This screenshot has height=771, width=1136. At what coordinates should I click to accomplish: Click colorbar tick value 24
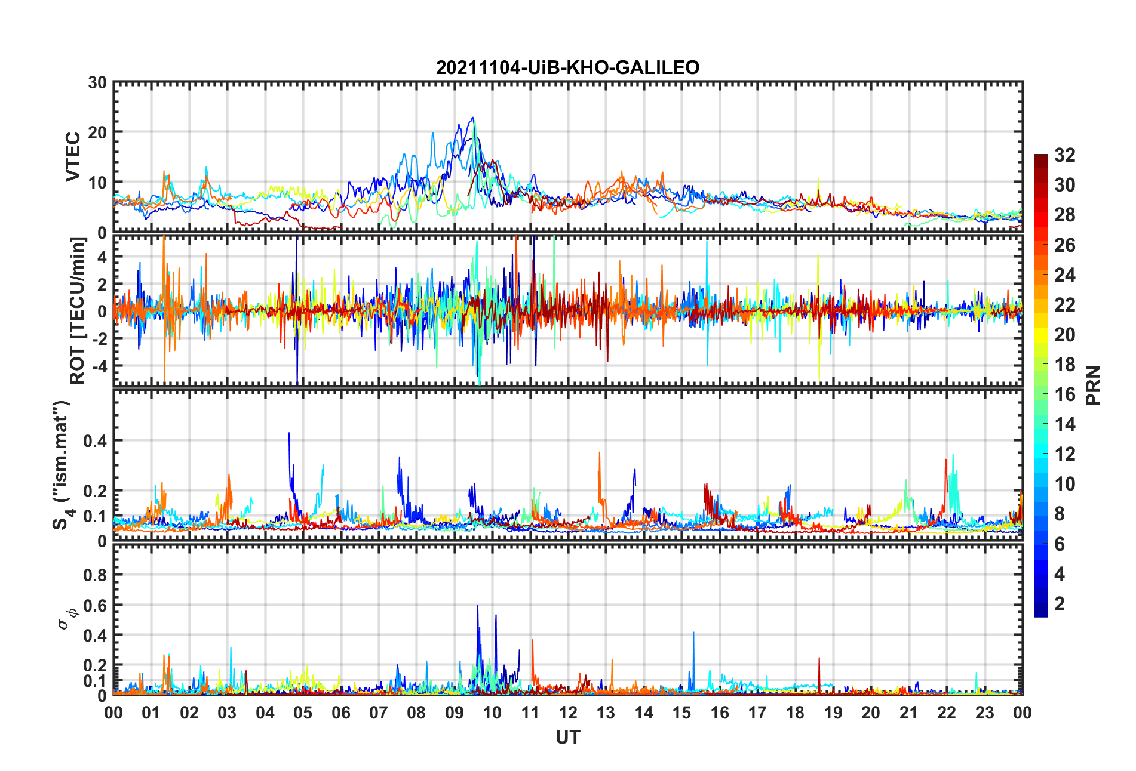tap(1064, 275)
